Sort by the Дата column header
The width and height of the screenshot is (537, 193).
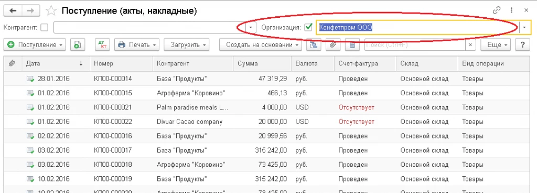coord(56,63)
